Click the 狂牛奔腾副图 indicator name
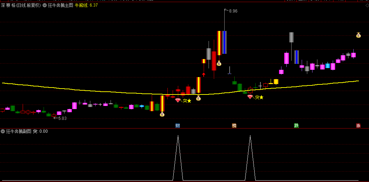The height and width of the screenshot is (182, 369). coord(18,131)
